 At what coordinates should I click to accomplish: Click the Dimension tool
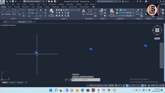90,12
